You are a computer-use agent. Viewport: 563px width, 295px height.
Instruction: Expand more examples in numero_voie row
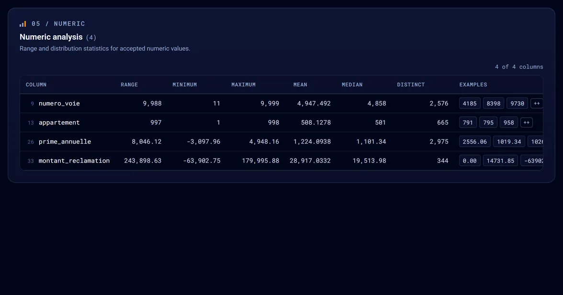[x=536, y=104]
